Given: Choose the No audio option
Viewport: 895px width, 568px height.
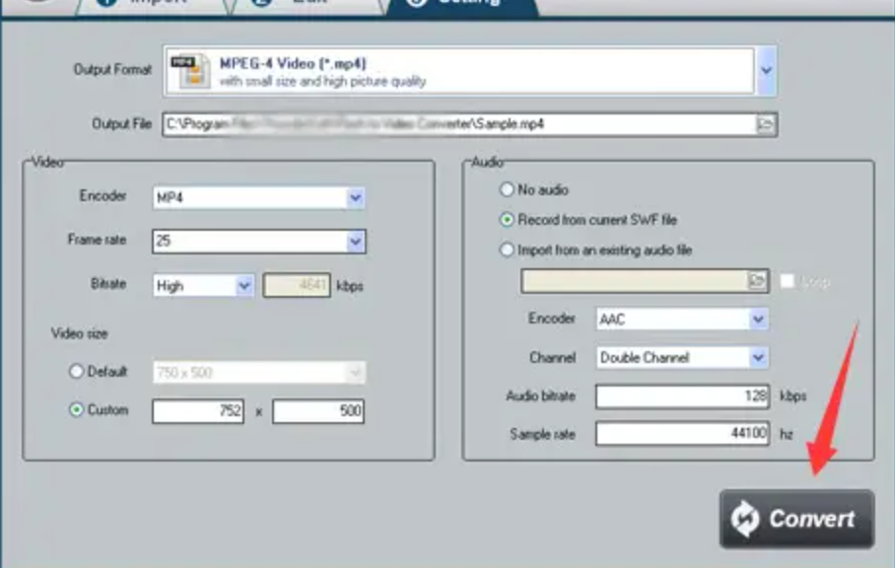Looking at the screenshot, I should [x=507, y=189].
